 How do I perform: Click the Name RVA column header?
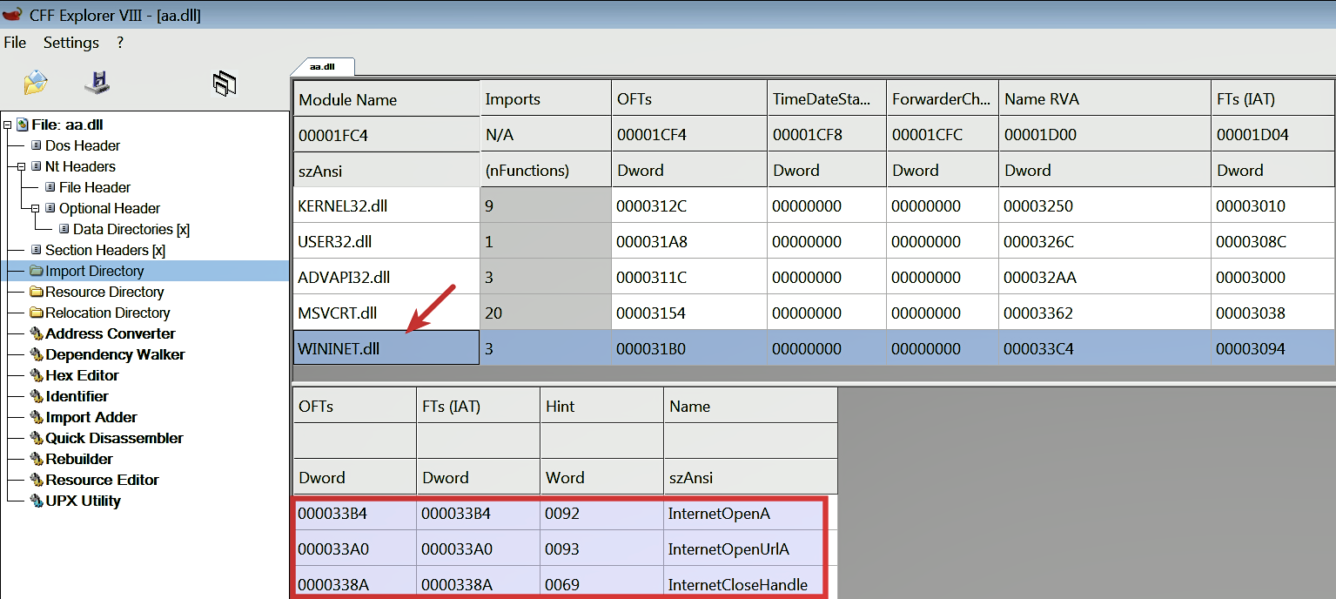(1041, 99)
